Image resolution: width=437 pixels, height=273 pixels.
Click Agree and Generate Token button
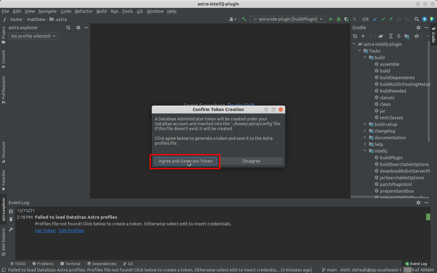[x=185, y=161]
